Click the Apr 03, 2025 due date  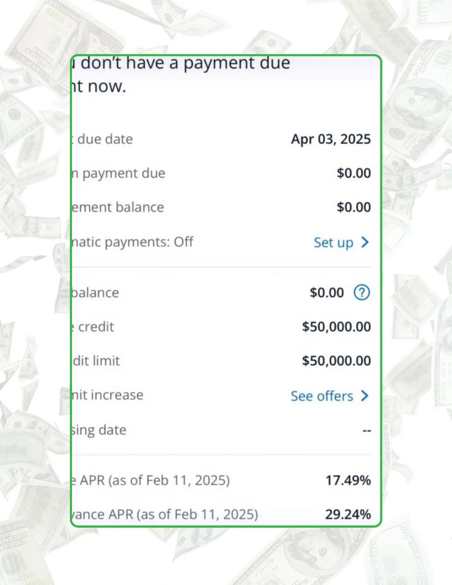point(331,139)
